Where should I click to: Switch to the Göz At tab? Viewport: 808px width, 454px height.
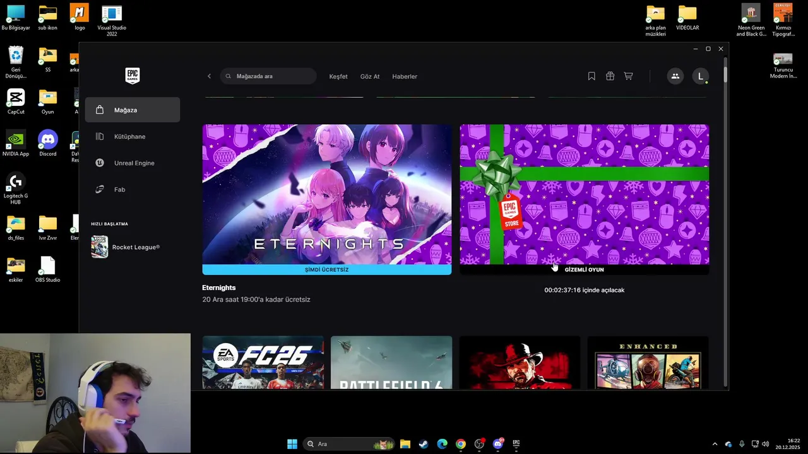(370, 76)
